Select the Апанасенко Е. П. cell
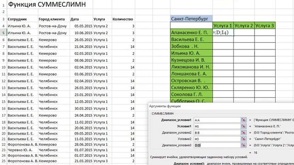Viewport: 294px width, 165px height. [x=191, y=33]
